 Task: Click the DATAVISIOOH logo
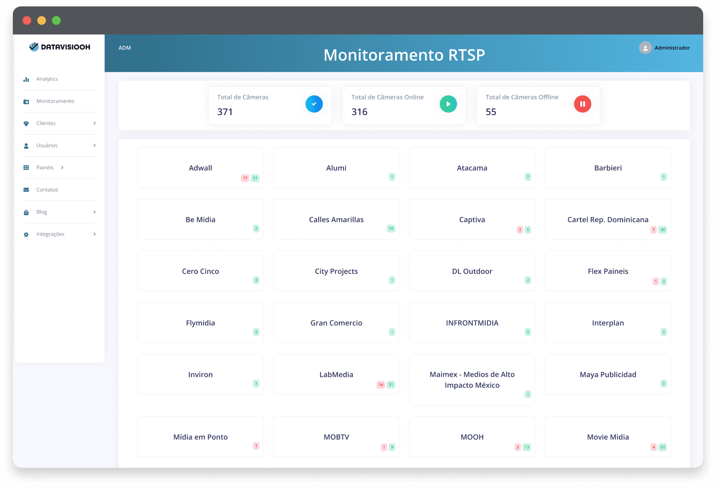(60, 47)
